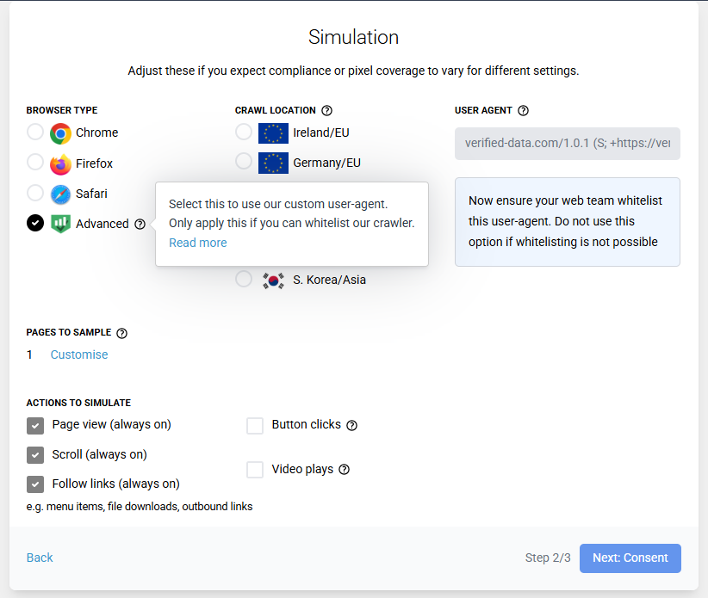Click the Pages to Sample help icon
This screenshot has width=708, height=598.
[121, 333]
